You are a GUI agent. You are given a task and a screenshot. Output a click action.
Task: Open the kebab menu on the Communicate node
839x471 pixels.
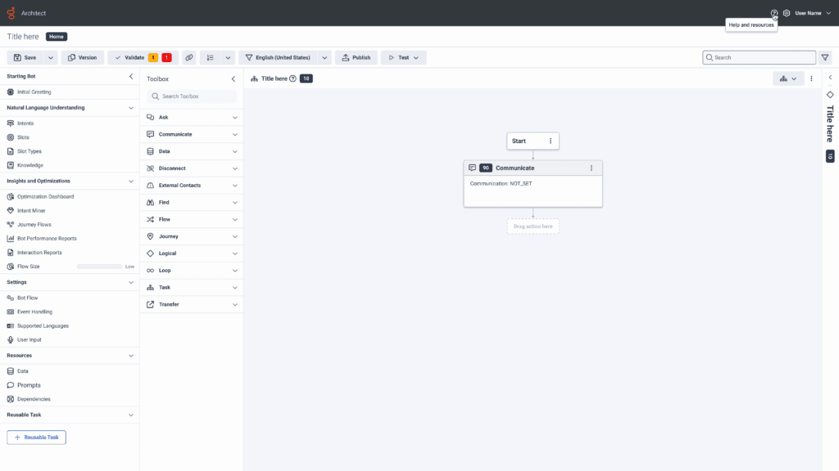(x=592, y=168)
